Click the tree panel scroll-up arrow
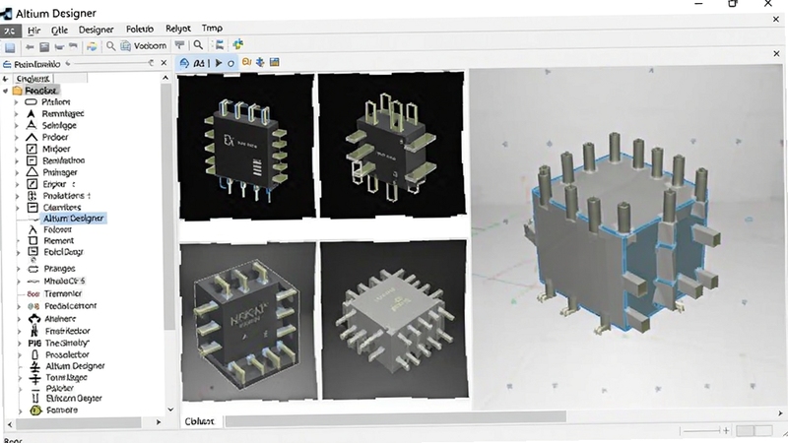Image resolution: width=788 pixels, height=443 pixels. (165, 78)
